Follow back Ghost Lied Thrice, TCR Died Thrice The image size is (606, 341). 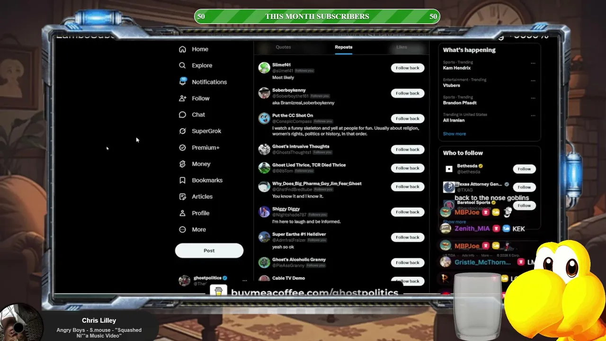click(408, 168)
